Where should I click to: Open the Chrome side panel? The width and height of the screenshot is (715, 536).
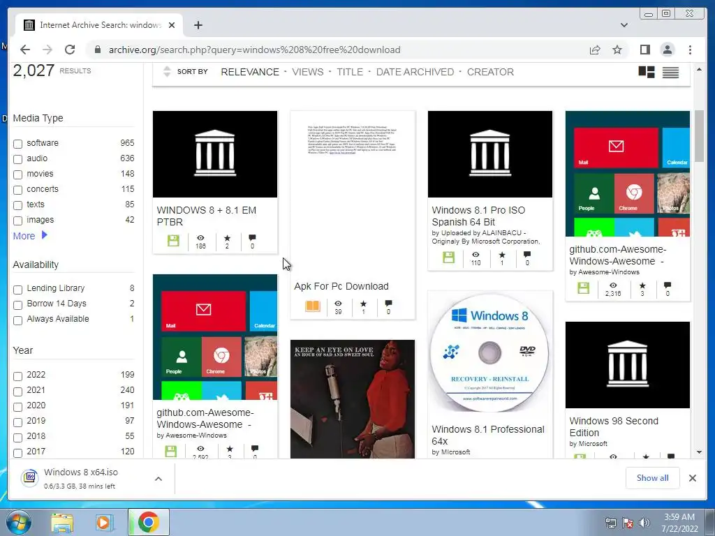pos(644,50)
